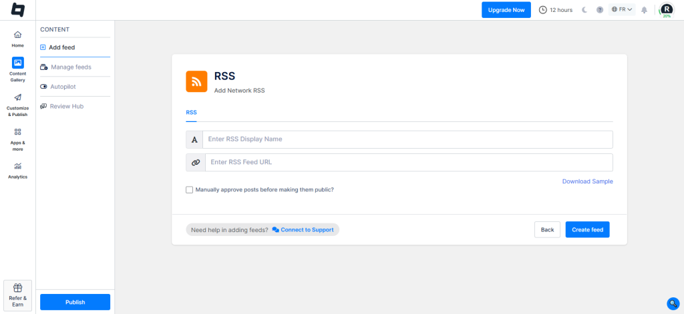This screenshot has height=314, width=684.
Task: Click the RSS Feed URL field
Action: [x=408, y=162]
